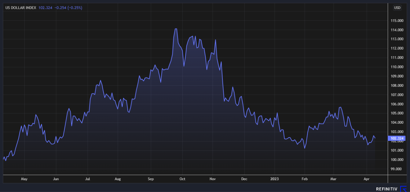
Task: Click the Feb label on time axis
Action: tap(305, 179)
